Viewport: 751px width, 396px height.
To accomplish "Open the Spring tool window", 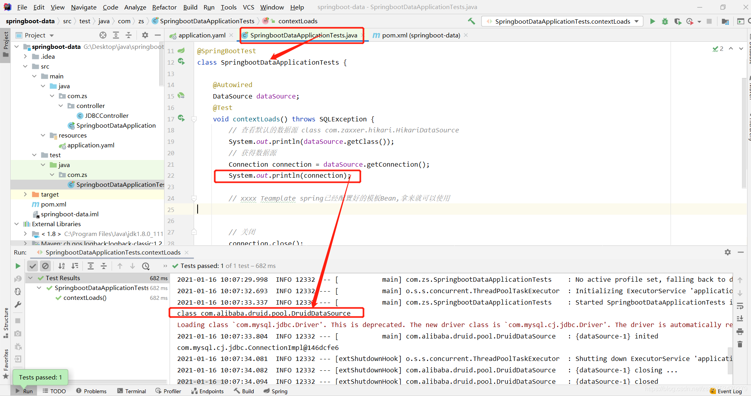I will tap(275, 391).
